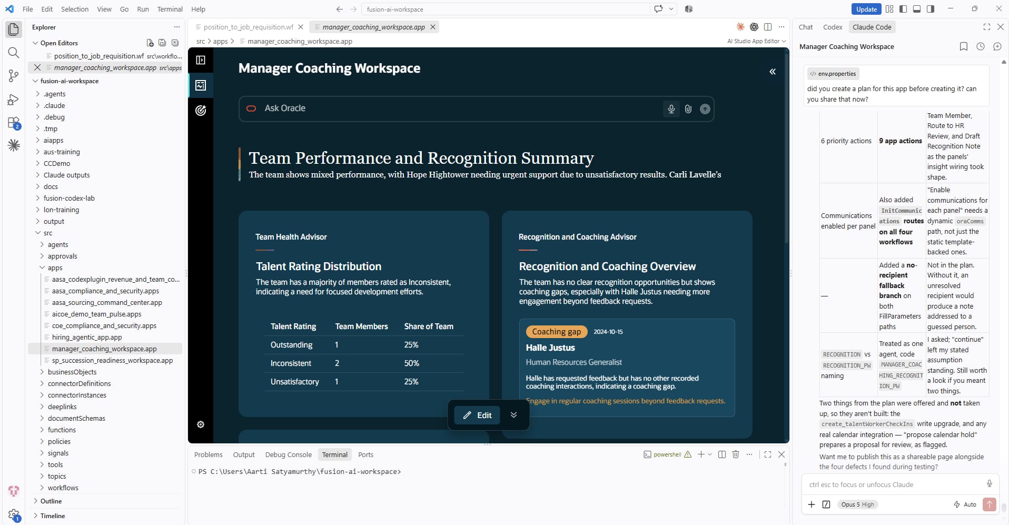Collapse the Open Editors section
1009x525 pixels.
click(x=35, y=43)
